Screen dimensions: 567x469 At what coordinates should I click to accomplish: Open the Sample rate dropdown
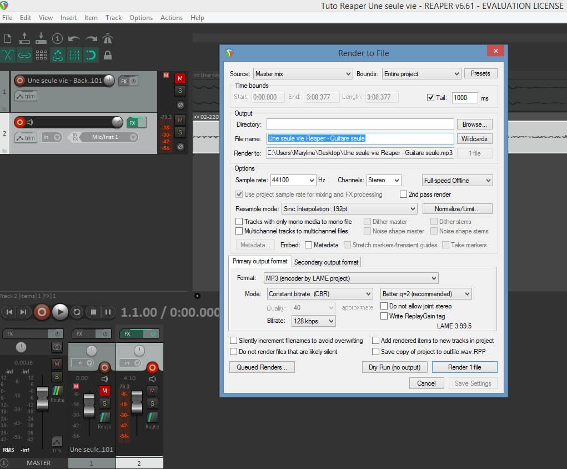(x=293, y=180)
